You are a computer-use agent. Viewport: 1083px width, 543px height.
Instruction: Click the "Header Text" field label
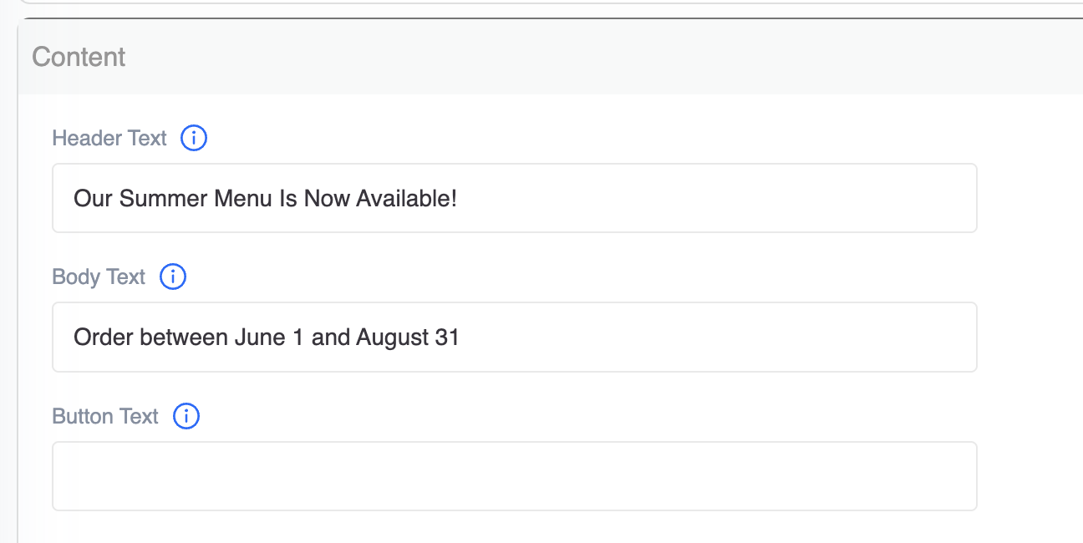(109, 138)
